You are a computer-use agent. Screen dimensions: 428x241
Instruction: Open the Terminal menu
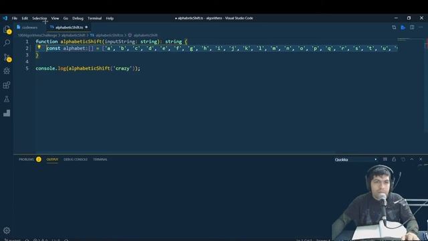click(x=94, y=18)
